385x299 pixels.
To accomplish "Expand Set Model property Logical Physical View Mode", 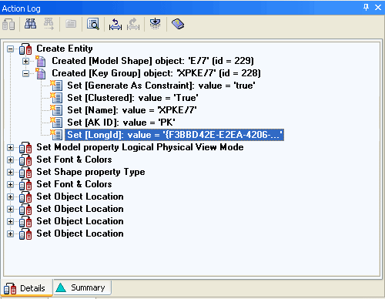I will click(x=10, y=147).
